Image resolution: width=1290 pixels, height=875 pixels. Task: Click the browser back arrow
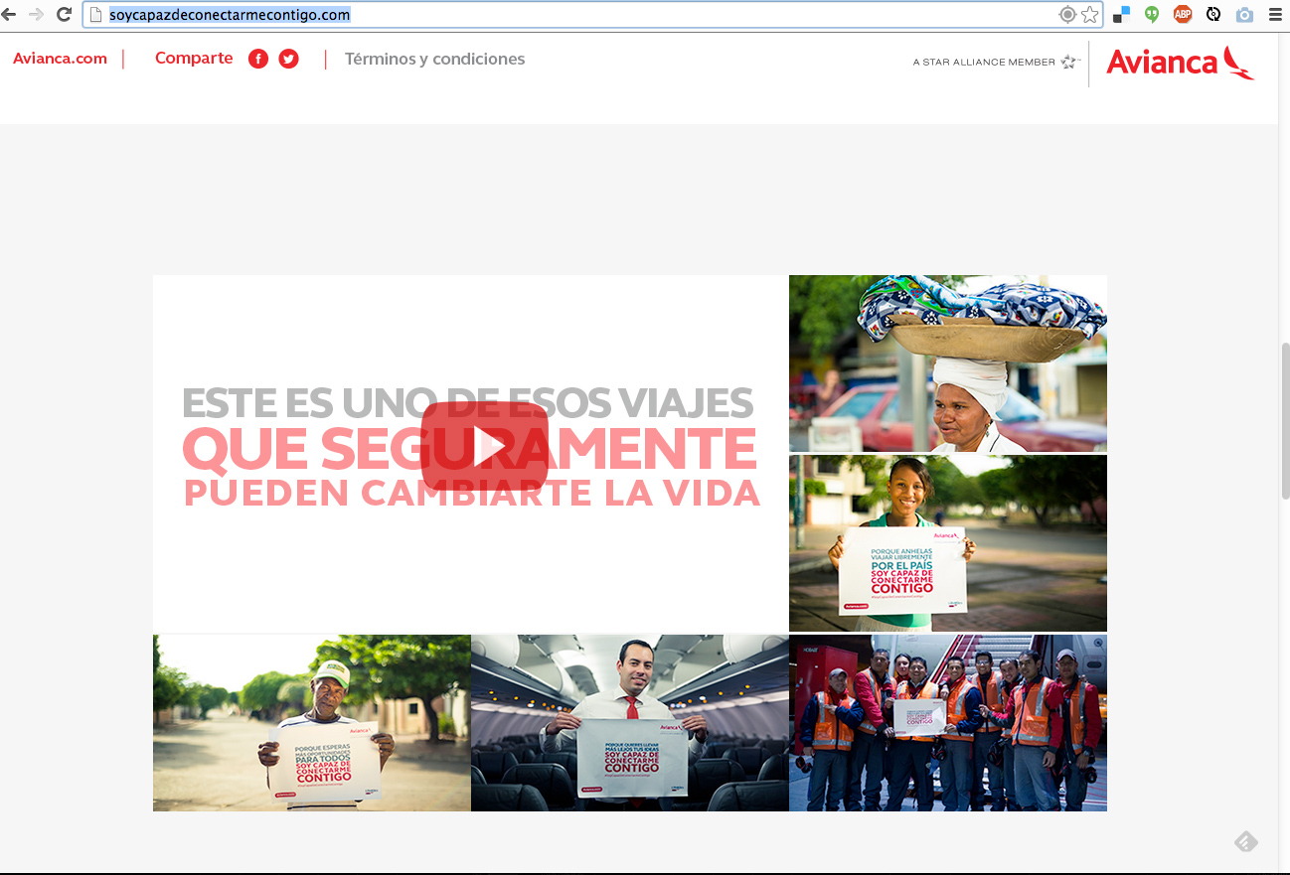pos(9,14)
